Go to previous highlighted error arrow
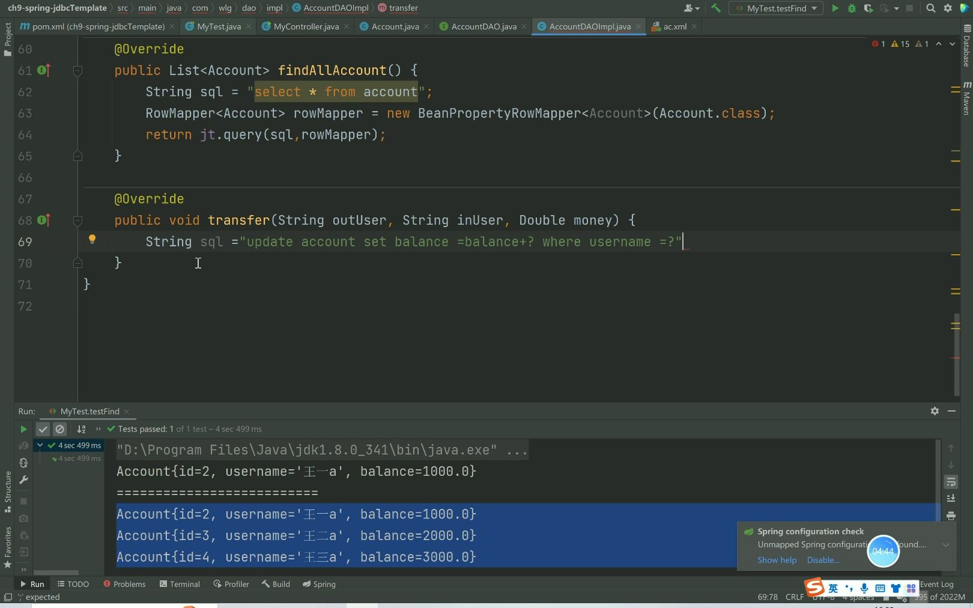 (939, 44)
